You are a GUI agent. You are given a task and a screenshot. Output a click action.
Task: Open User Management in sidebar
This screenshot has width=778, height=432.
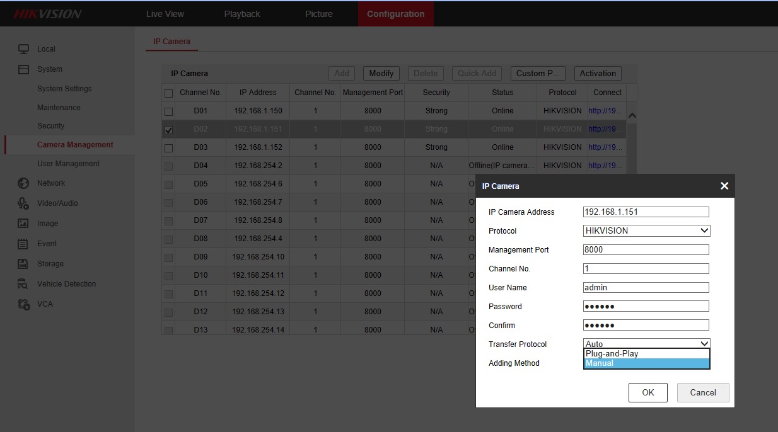pyautogui.click(x=68, y=164)
